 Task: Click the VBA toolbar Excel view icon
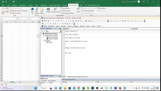[43, 21]
